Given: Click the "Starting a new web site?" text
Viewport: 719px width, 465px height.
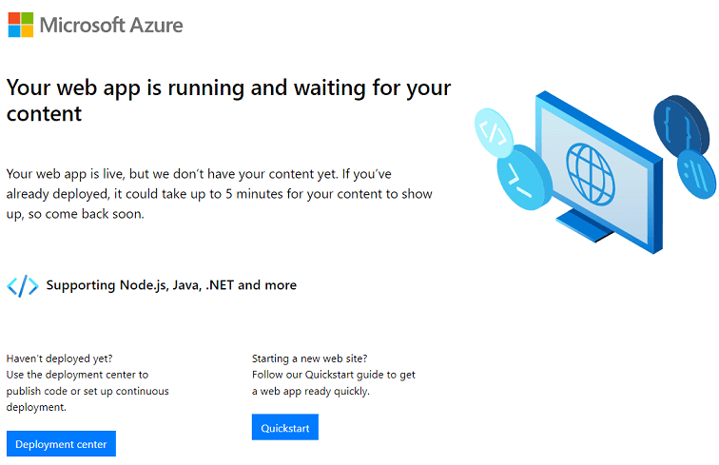Looking at the screenshot, I should click(310, 358).
